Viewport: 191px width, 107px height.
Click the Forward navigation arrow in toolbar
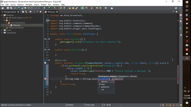(x=106, y=8)
